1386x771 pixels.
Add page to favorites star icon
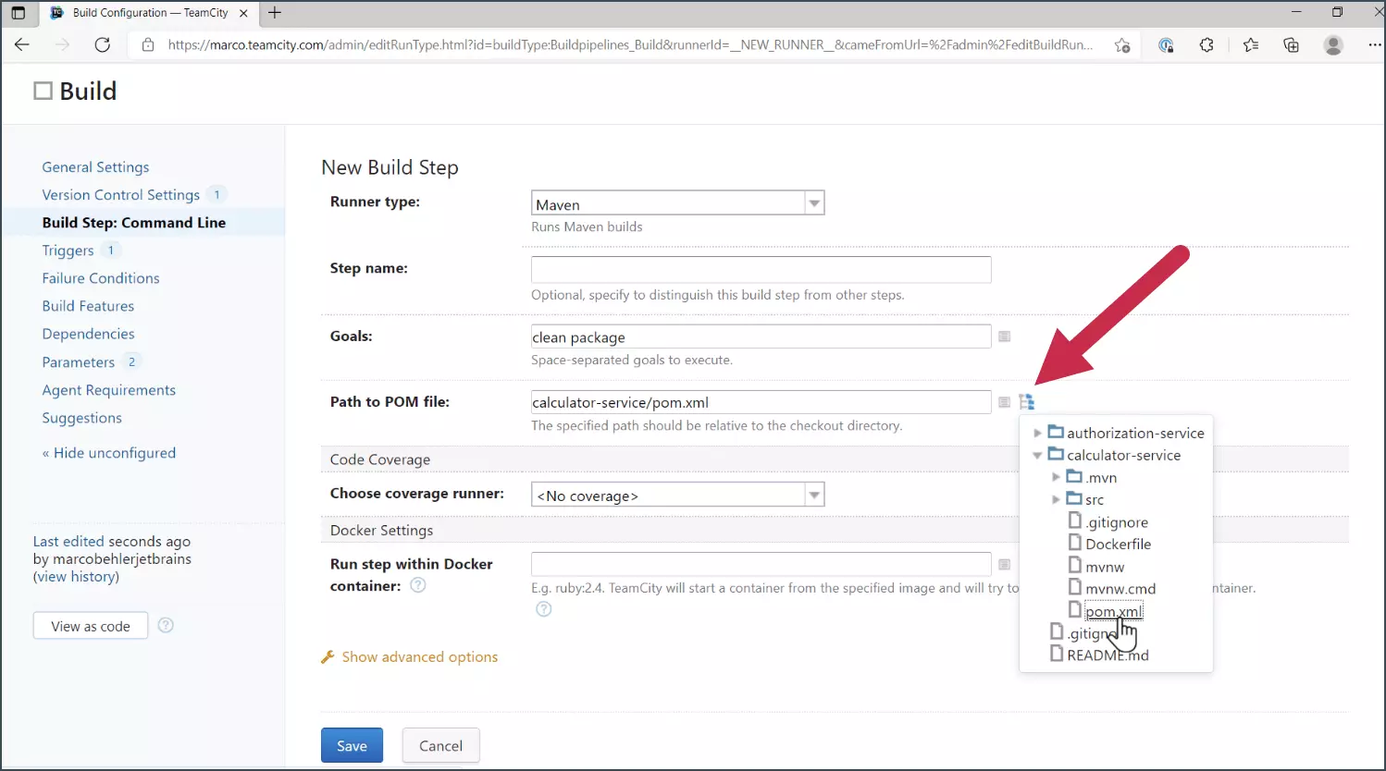pyautogui.click(x=1122, y=44)
